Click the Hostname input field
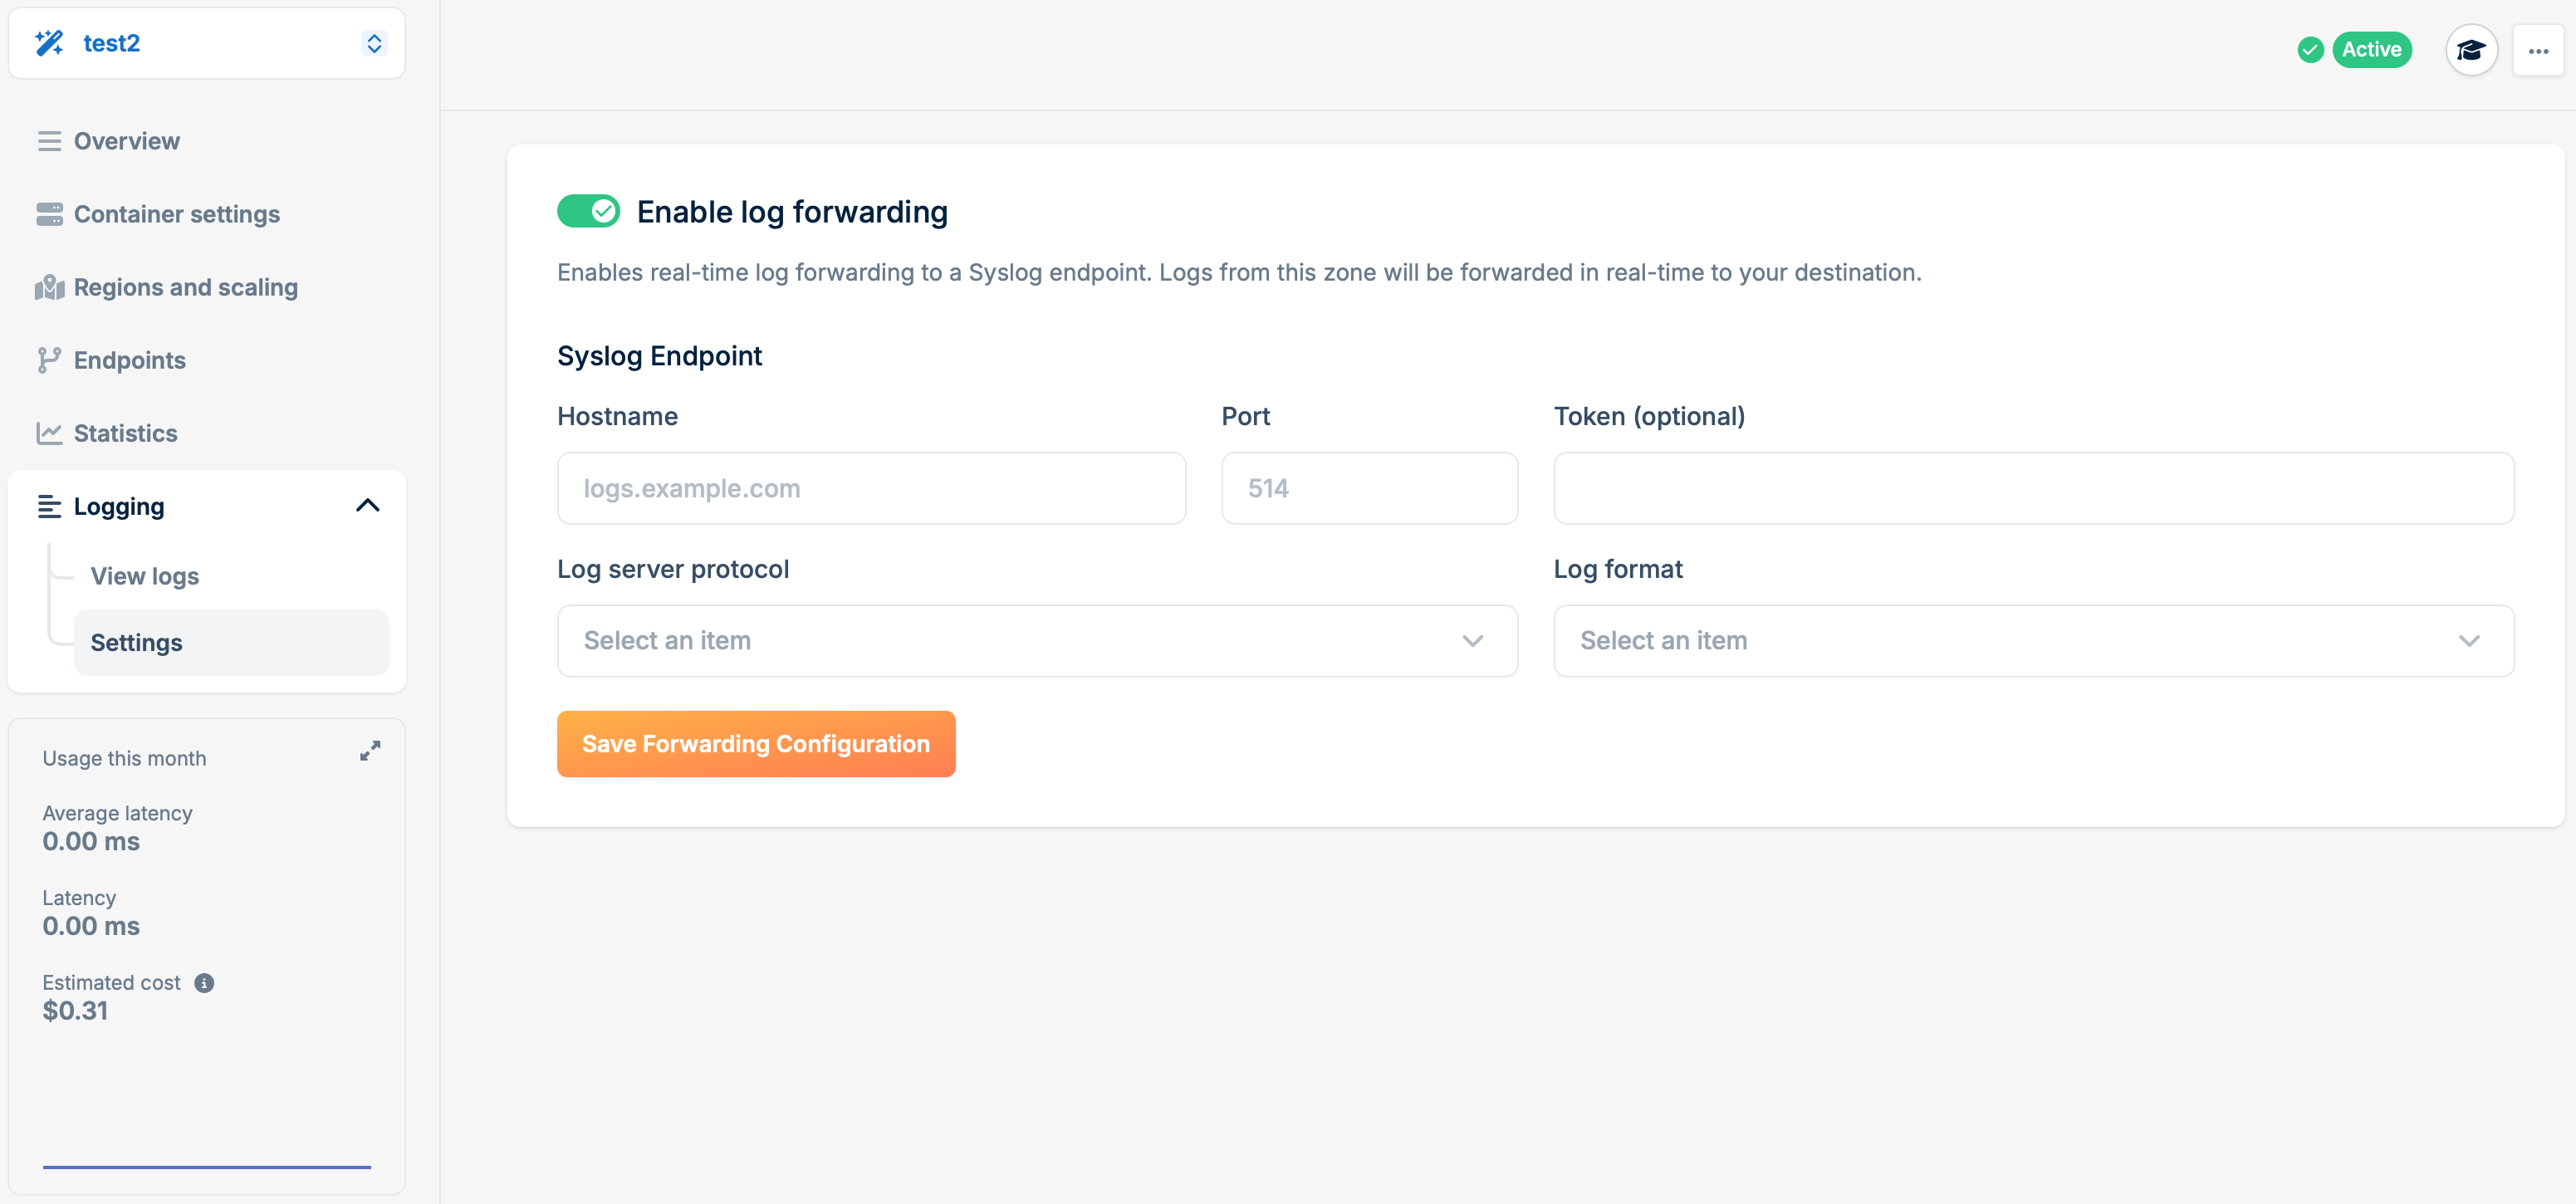This screenshot has height=1204, width=2576. [x=871, y=488]
